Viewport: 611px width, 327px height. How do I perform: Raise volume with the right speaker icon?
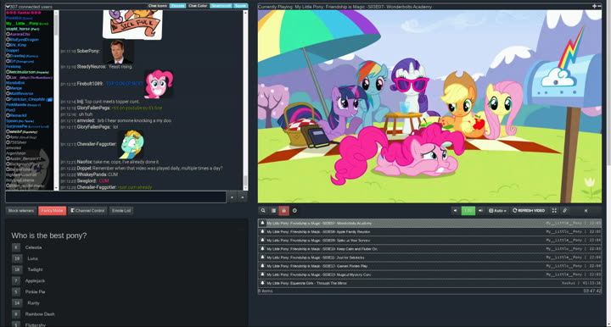click(x=480, y=211)
